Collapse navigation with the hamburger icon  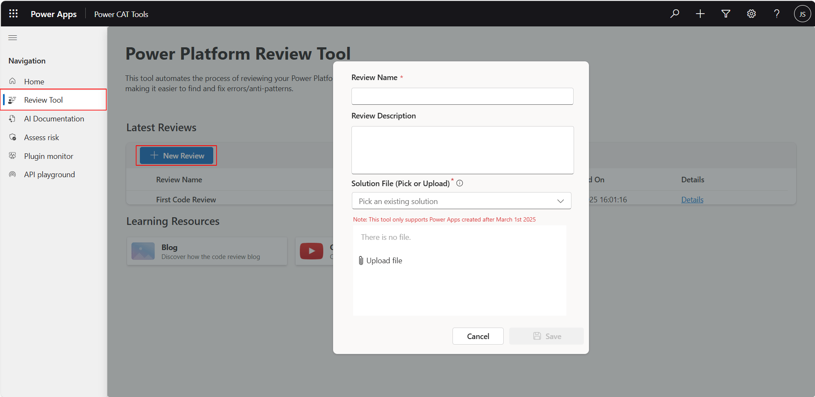(x=13, y=37)
